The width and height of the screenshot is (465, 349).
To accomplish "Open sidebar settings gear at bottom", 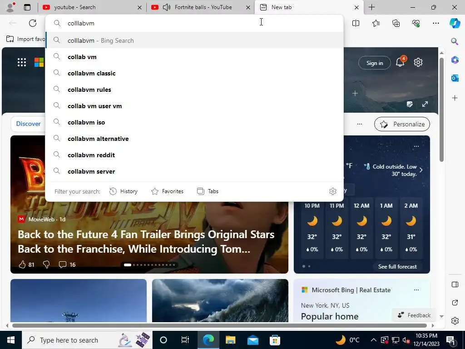I will click(x=455, y=321).
